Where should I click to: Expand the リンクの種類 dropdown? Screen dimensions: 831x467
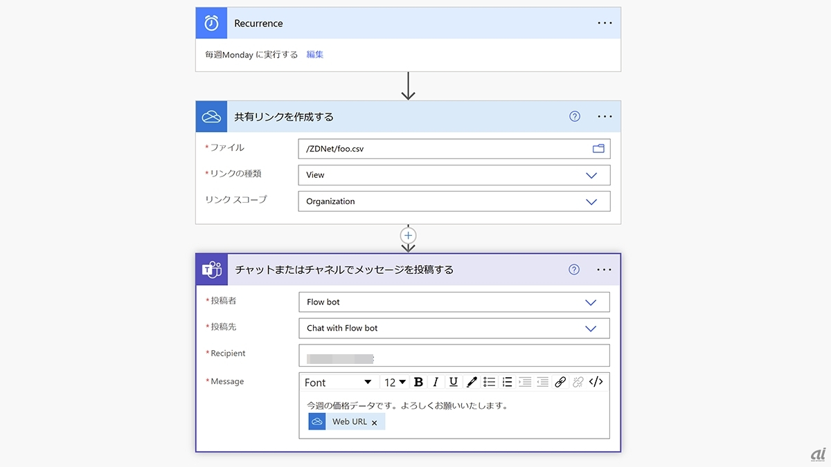[x=591, y=175]
